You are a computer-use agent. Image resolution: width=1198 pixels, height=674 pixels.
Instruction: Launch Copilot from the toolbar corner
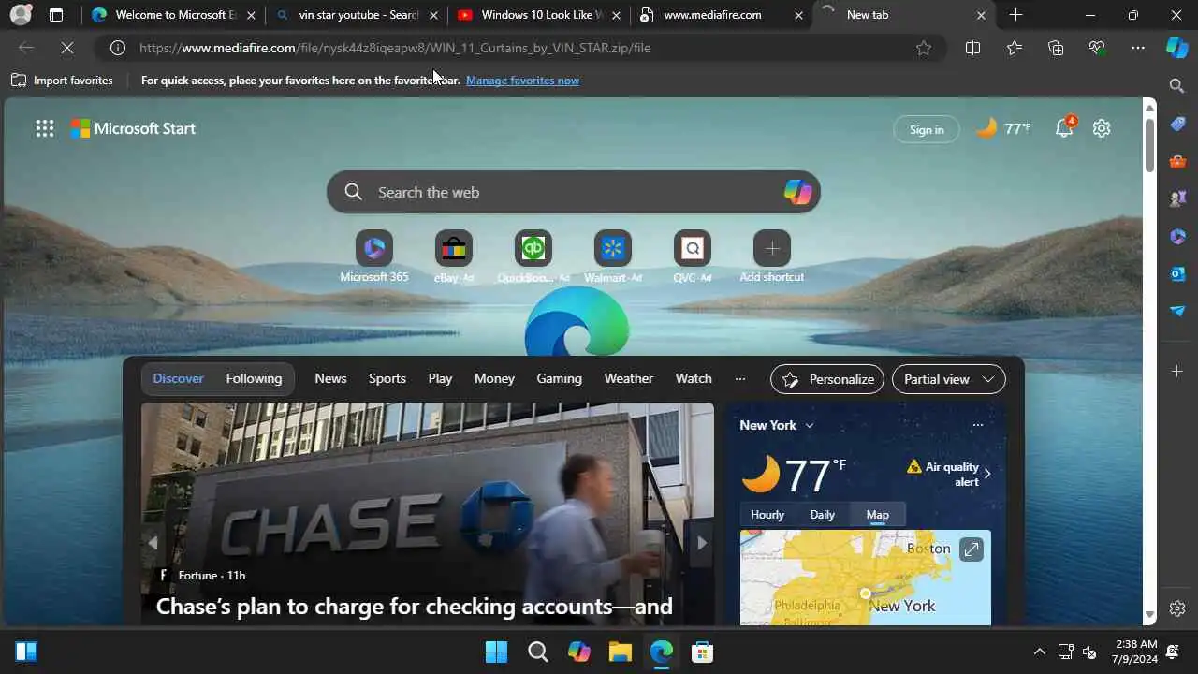(1177, 48)
